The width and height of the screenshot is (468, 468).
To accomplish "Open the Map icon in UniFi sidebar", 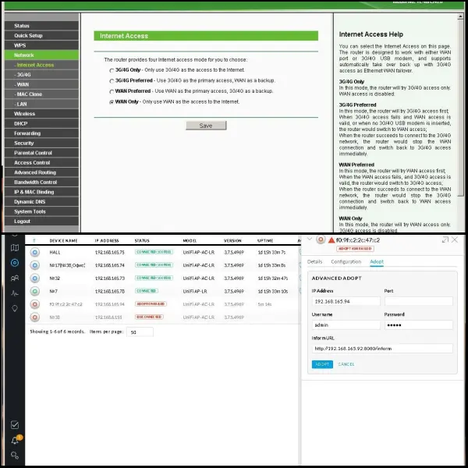I will coord(15,248).
